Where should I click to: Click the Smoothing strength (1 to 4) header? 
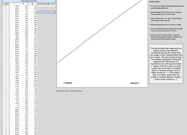(46, 4)
